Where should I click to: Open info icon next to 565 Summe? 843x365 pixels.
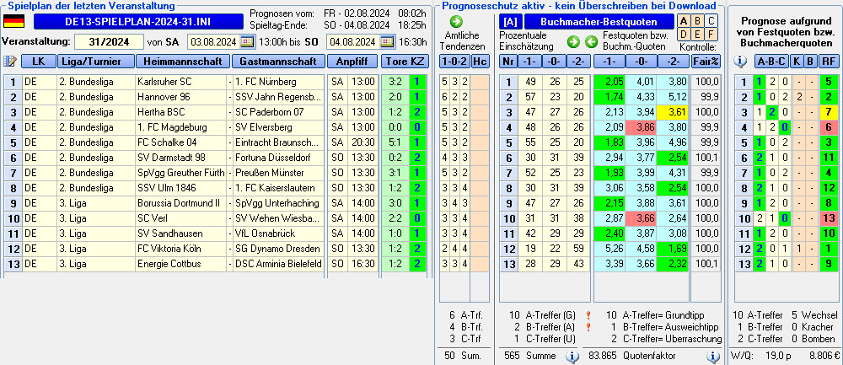coord(572,356)
